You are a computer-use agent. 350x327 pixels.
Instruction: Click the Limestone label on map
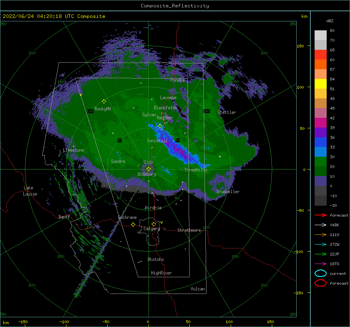[x=73, y=150]
